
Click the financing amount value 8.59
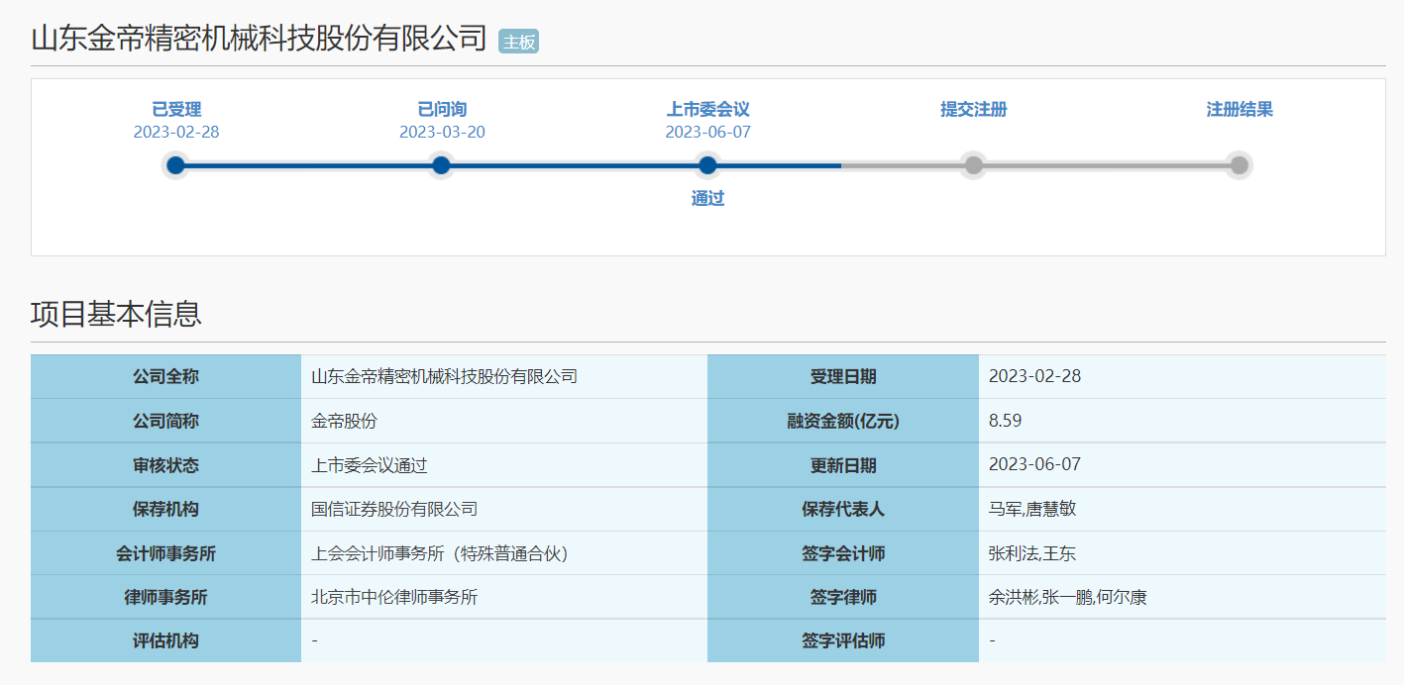click(1005, 421)
